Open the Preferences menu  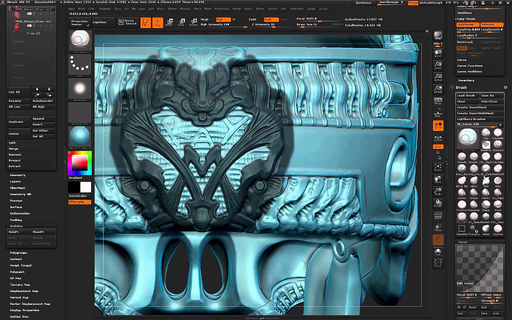(x=222, y=9)
